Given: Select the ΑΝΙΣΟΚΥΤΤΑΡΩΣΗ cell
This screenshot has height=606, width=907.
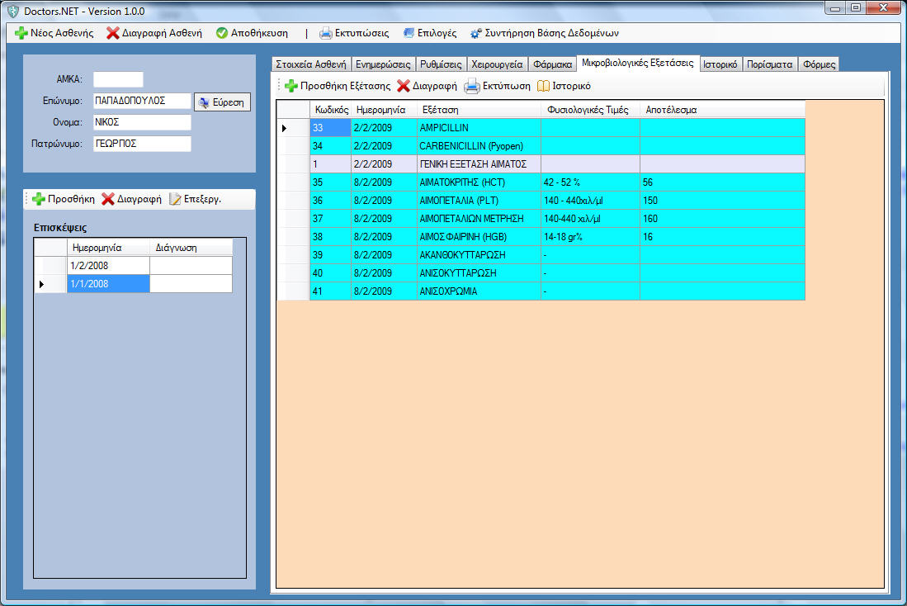Looking at the screenshot, I should point(479,272).
